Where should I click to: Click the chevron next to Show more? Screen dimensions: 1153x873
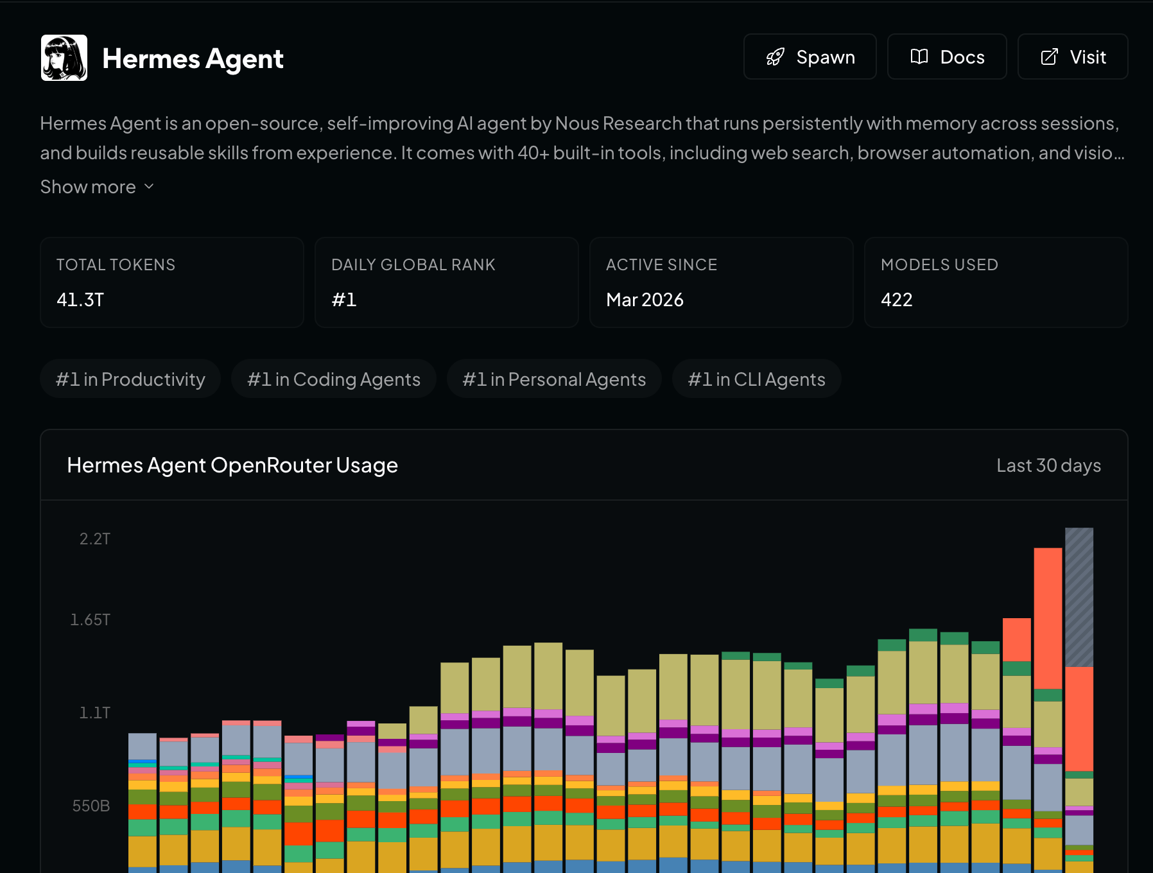coord(149,187)
